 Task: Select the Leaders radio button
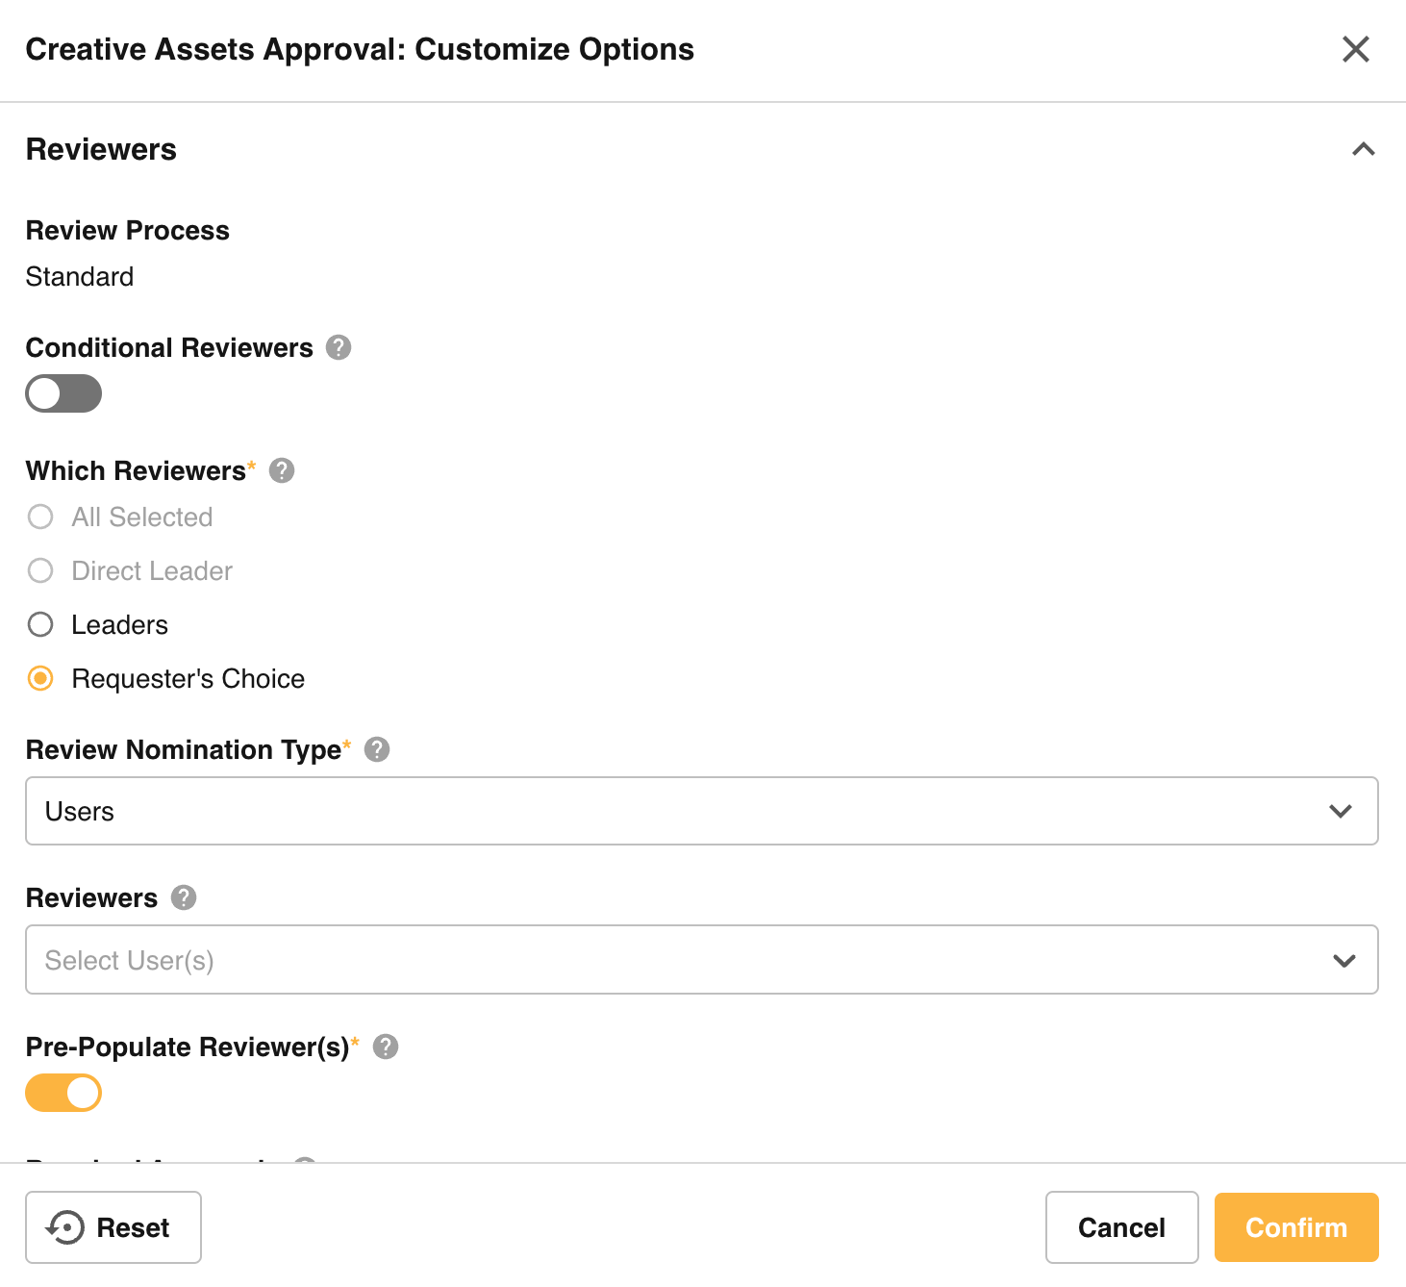[40, 624]
